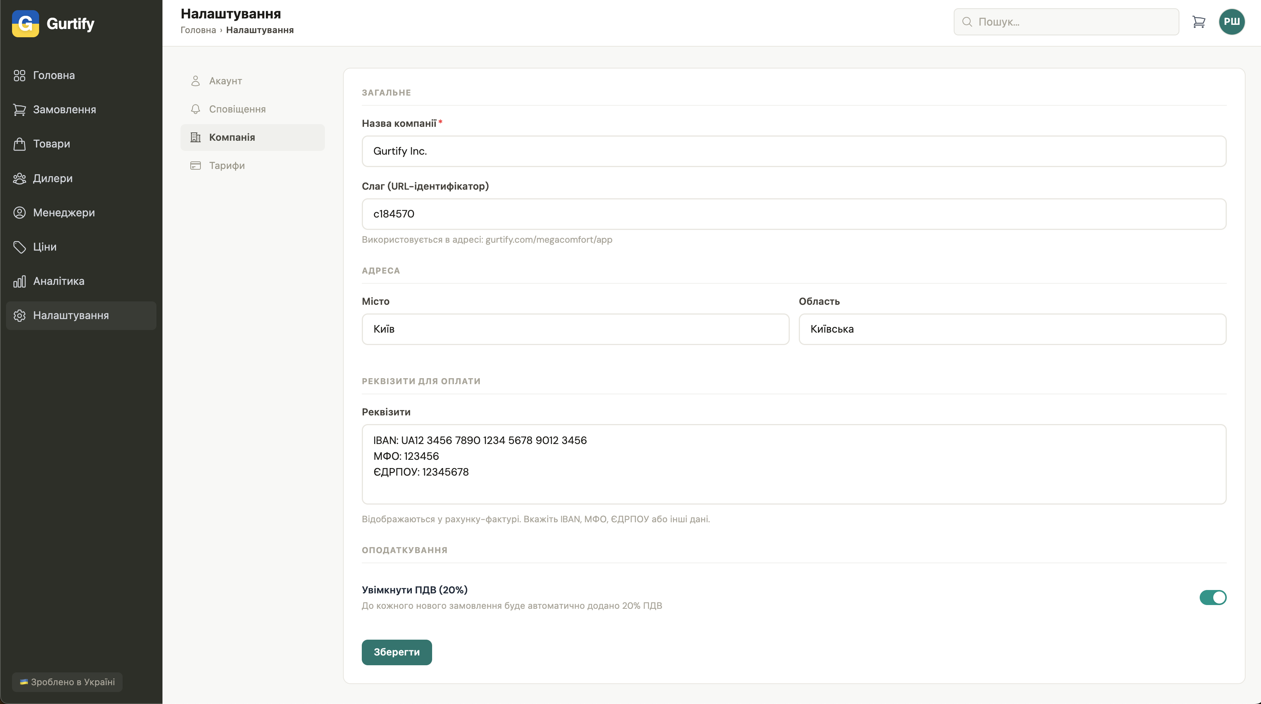Switch to the Акаунт settings tab
The height and width of the screenshot is (704, 1261).
(225, 81)
